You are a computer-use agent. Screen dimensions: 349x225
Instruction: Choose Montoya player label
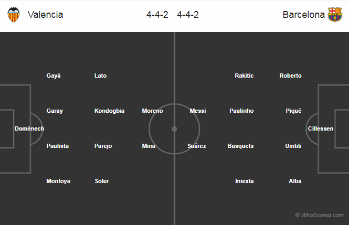(58, 181)
